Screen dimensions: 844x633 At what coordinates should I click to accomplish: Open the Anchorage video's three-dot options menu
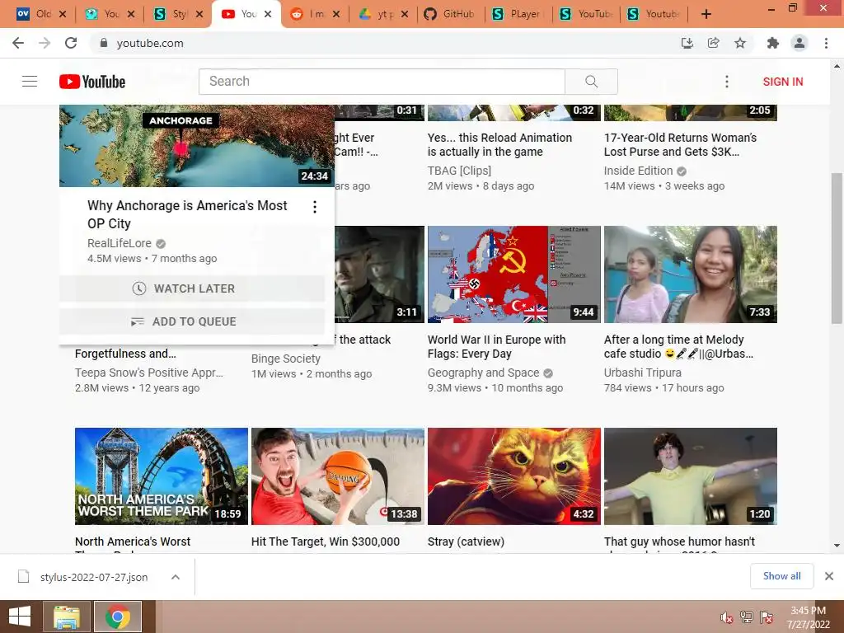(314, 207)
